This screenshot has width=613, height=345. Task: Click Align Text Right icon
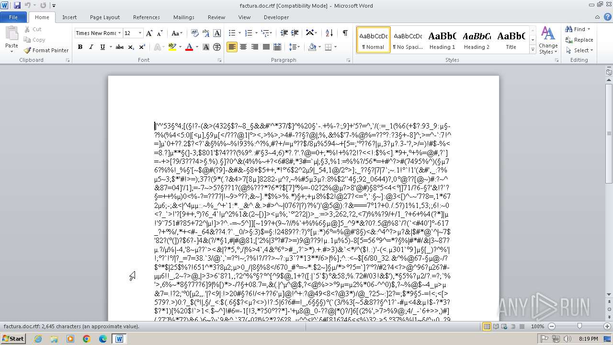tap(254, 47)
